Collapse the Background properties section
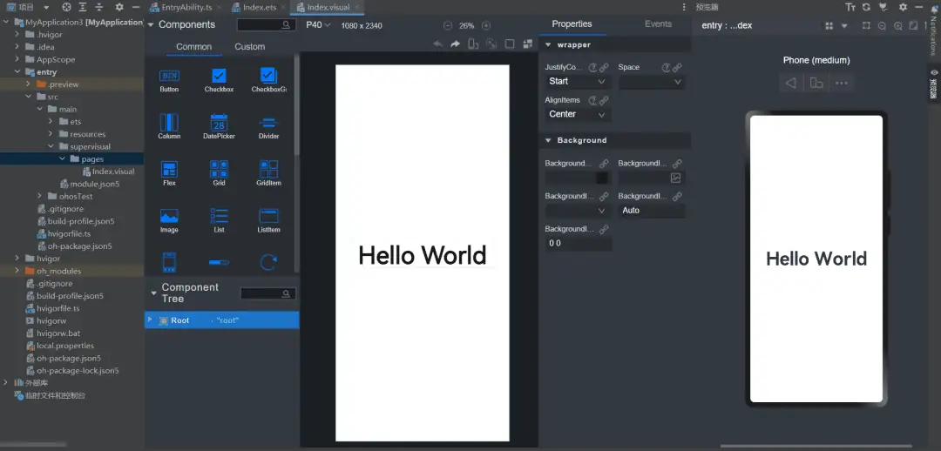Viewport: 941px width, 451px height. click(548, 140)
